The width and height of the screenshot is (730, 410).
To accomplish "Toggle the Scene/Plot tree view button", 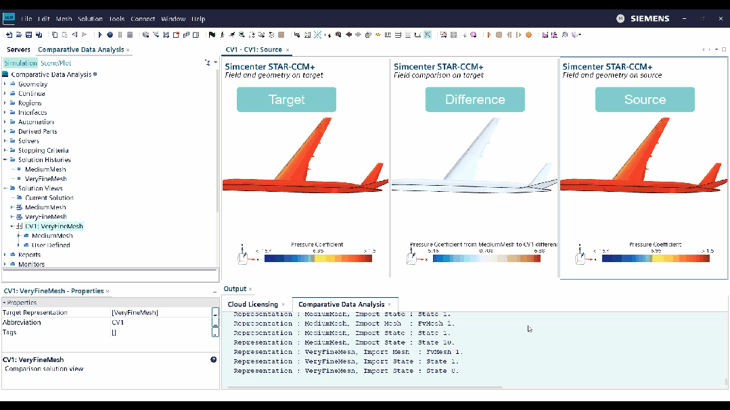I will (x=55, y=63).
